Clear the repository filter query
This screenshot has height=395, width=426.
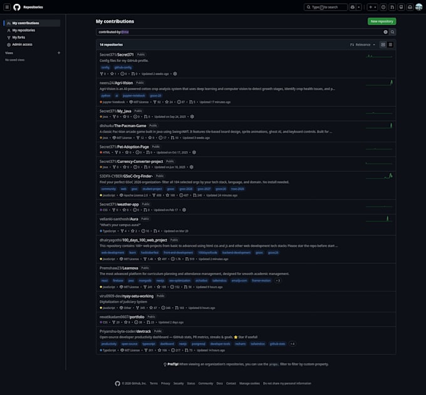click(385, 32)
